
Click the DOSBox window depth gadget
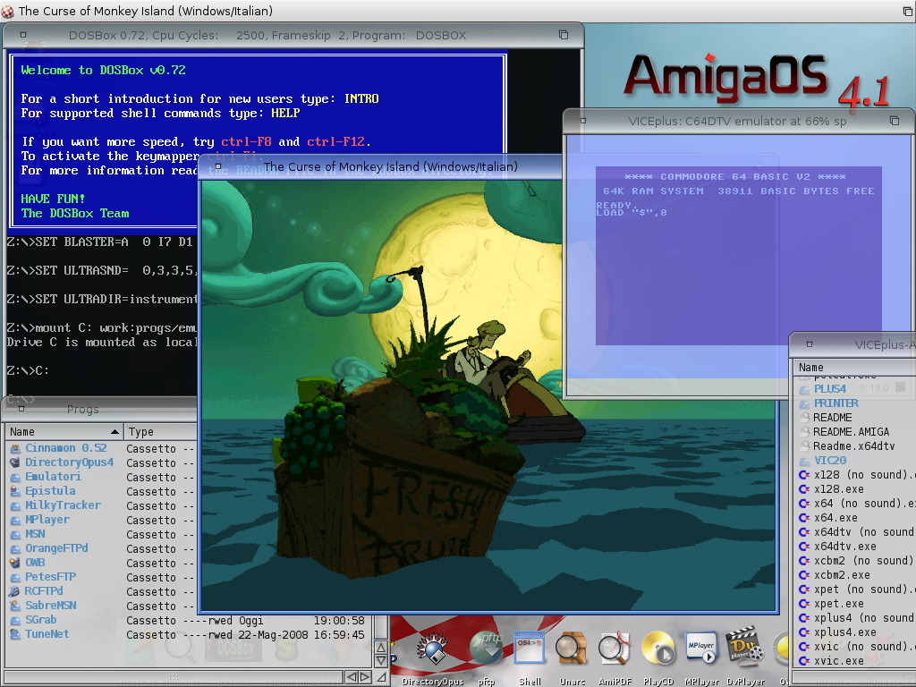[x=564, y=35]
